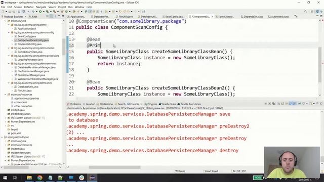Show the hidden editor tabs overflow list

(296, 16)
